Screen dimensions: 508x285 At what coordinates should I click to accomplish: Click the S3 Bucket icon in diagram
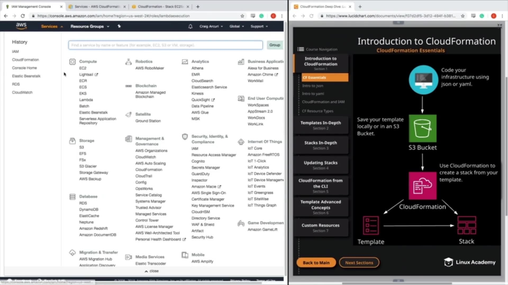coord(423,128)
